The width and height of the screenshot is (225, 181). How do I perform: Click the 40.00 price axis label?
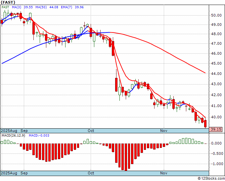tap(216, 117)
